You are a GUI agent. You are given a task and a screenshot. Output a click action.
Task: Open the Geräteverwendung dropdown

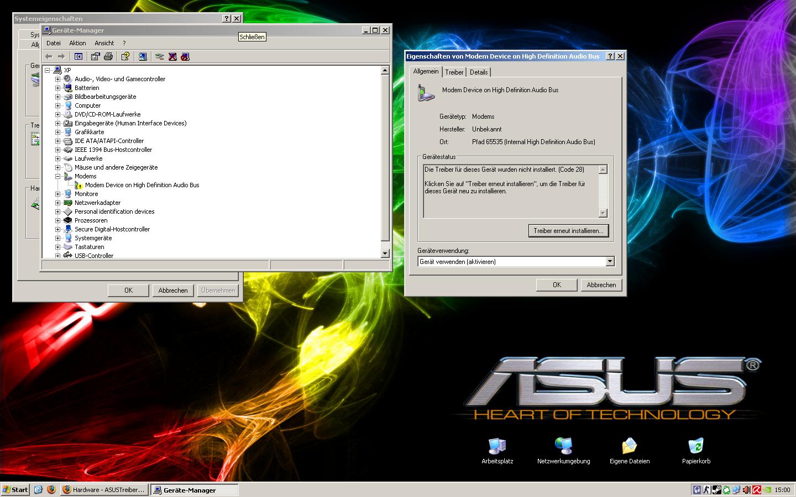(x=610, y=262)
